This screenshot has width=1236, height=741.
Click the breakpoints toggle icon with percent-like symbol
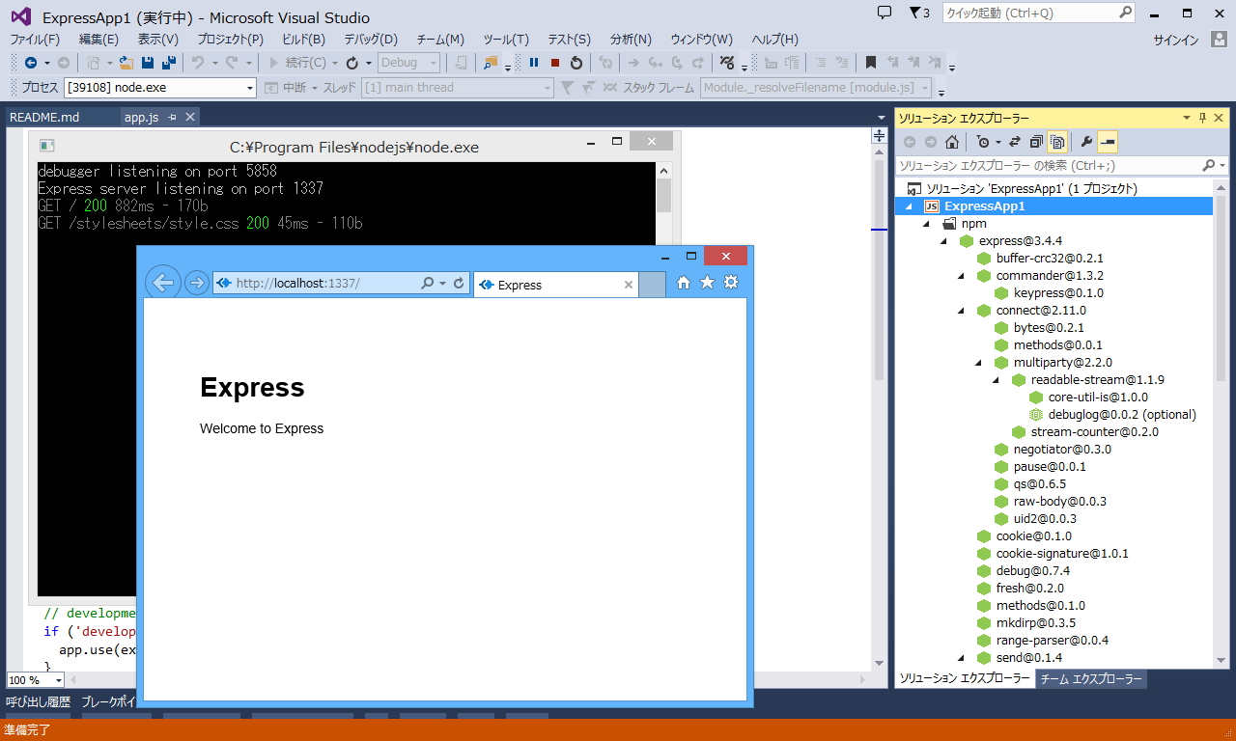point(728,63)
